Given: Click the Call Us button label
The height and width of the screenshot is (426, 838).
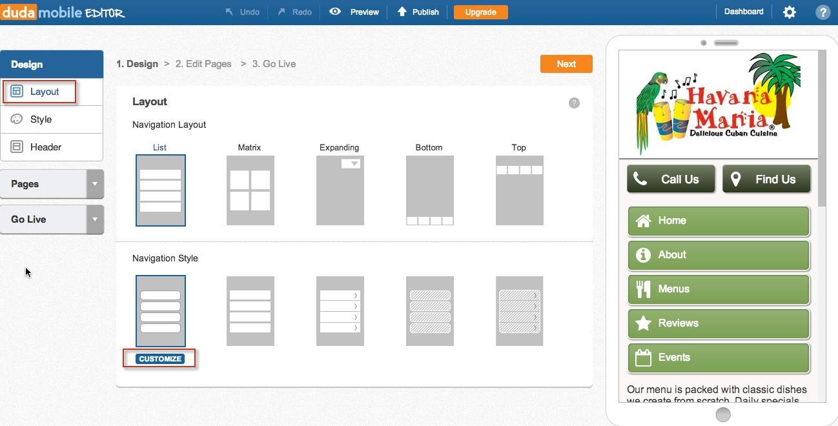Looking at the screenshot, I should pos(680,179).
